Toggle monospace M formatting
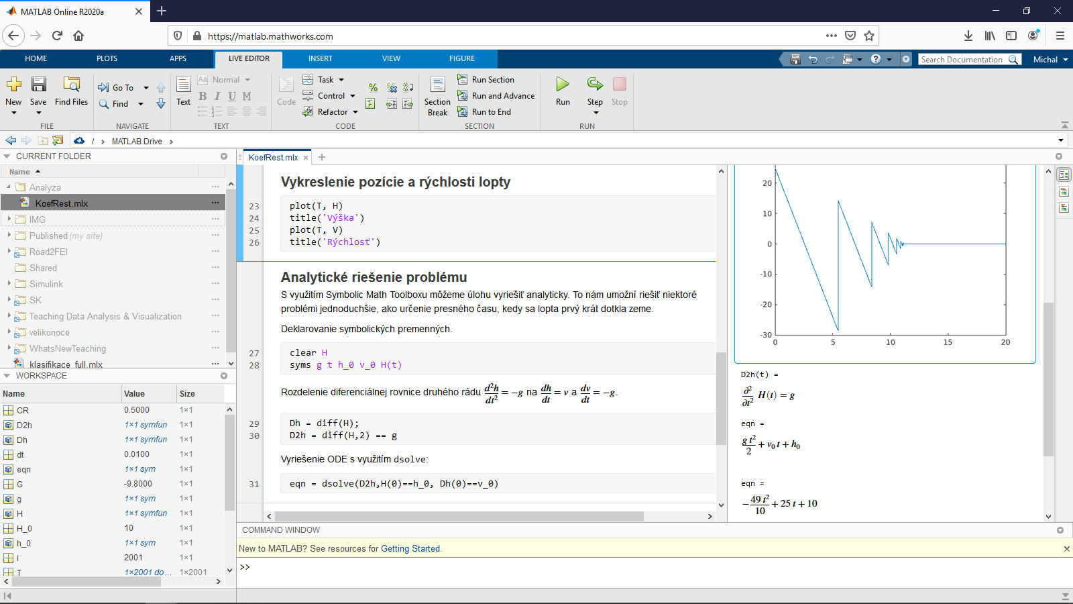 247,96
